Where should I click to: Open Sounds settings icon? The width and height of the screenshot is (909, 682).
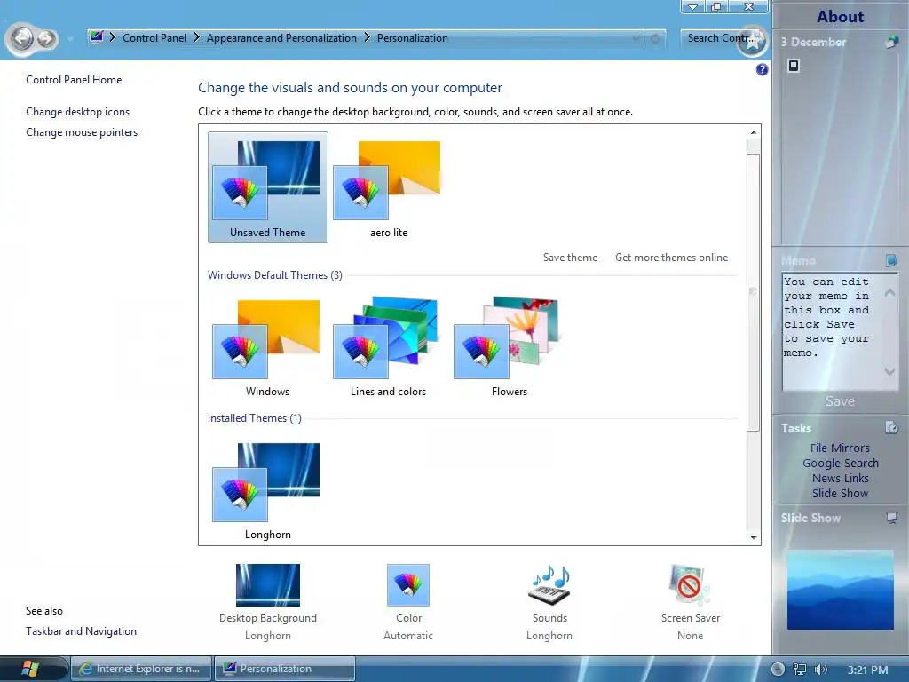[x=549, y=585]
